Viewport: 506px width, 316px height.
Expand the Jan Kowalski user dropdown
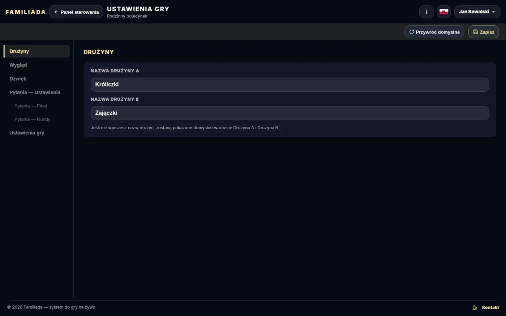(477, 12)
